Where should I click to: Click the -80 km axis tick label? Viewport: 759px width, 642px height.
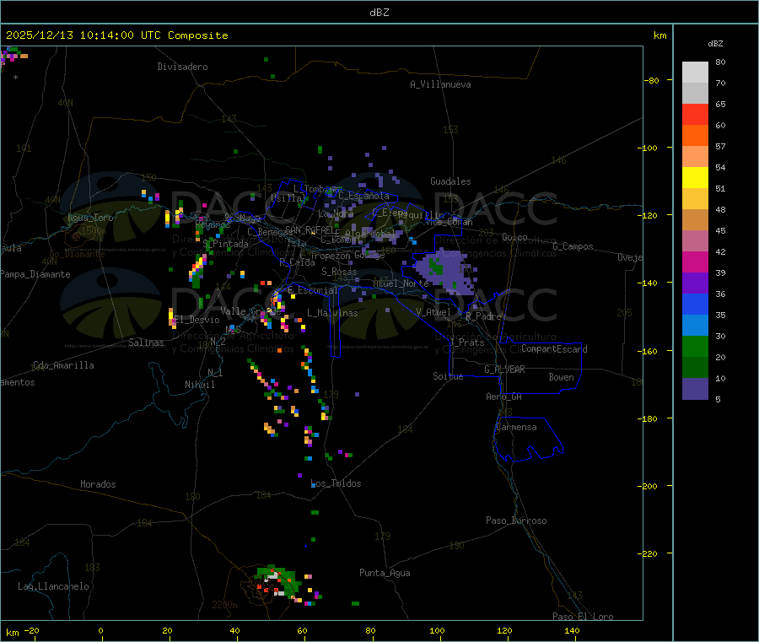(x=652, y=80)
